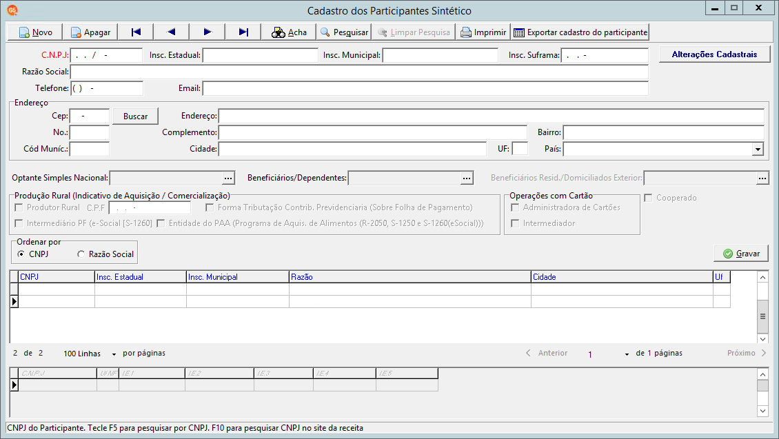This screenshot has width=779, height=439.
Task: Go to the previous record arrow
Action: 172,32
